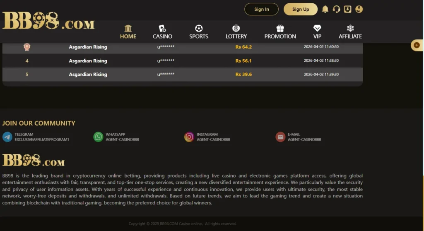Click the PROMOTION gift box icon

click(x=280, y=28)
